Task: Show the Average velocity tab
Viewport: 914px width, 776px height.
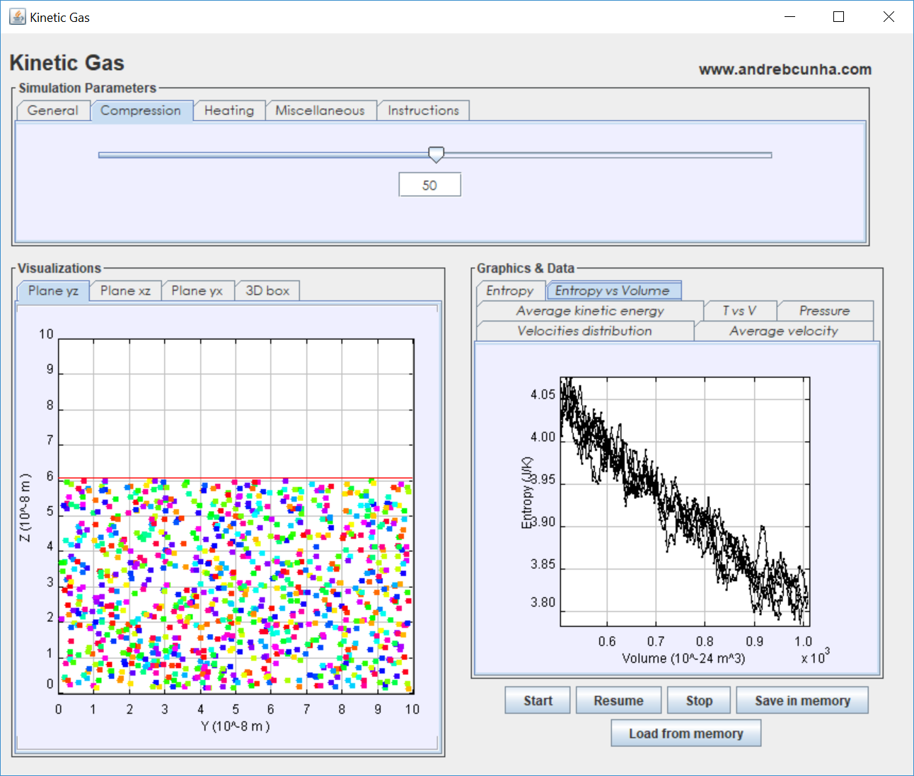Action: point(784,331)
